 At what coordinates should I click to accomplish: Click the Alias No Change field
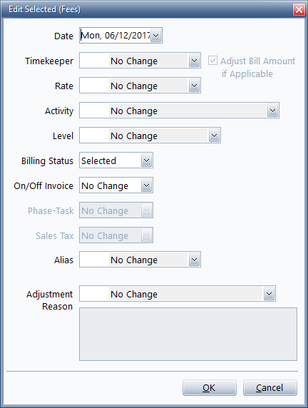[134, 260]
